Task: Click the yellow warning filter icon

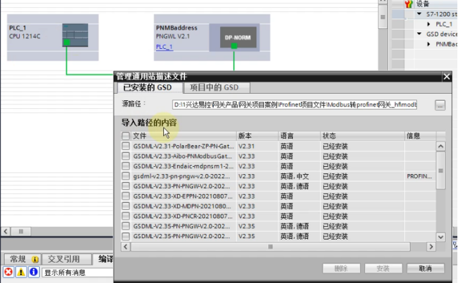Action: point(21,272)
